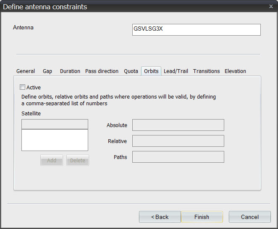Screen dimensions: 278x229
Task: Click Finish to complete the wizard
Action: point(202,217)
